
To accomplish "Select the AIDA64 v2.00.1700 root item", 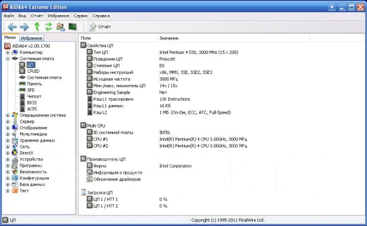I will 31,46.
